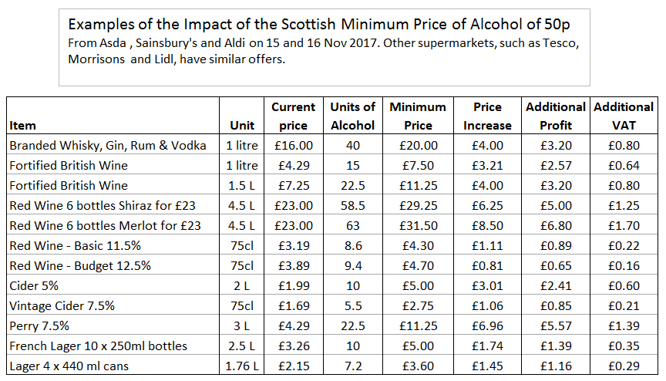Click the Red Wine - Budget 12.5% cell

pyautogui.click(x=80, y=265)
